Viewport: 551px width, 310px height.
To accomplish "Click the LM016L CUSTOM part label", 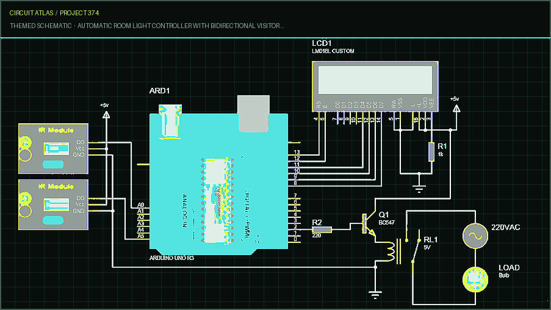I will (333, 51).
